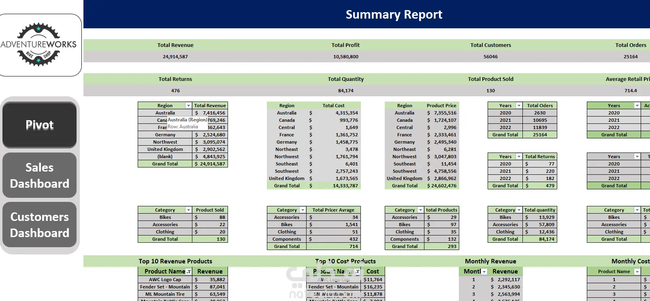Screen dimensions: 650x301
Task: Select Australia total cost 4,315,354
Action: (x=333, y=113)
